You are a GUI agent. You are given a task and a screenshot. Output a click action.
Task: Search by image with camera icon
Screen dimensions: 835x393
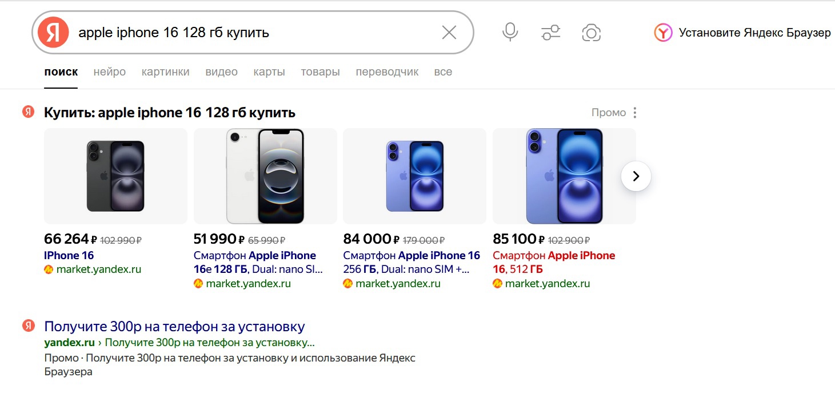click(591, 33)
